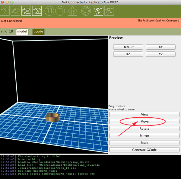Click the Build to file icon
181x179 pixels.
coord(26,11)
